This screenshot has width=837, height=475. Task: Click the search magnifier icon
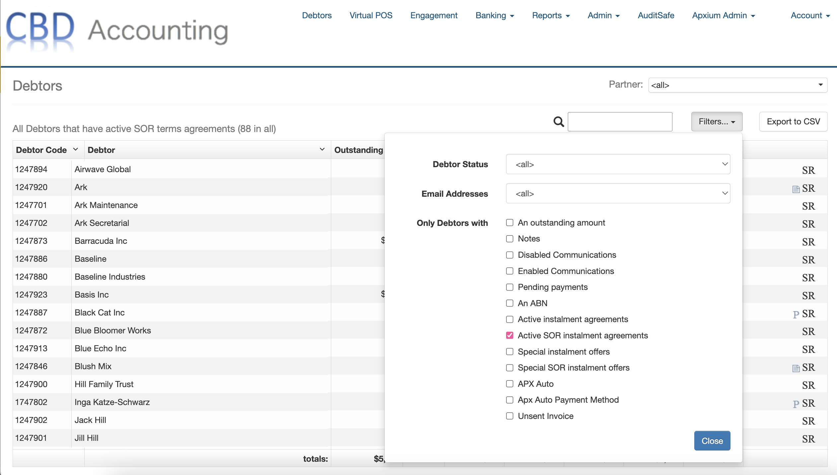tap(559, 122)
